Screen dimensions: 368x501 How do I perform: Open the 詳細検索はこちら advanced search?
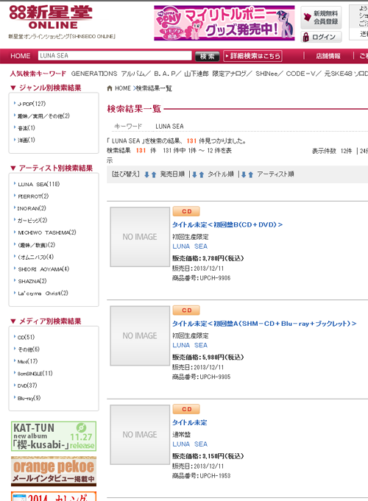click(x=252, y=56)
